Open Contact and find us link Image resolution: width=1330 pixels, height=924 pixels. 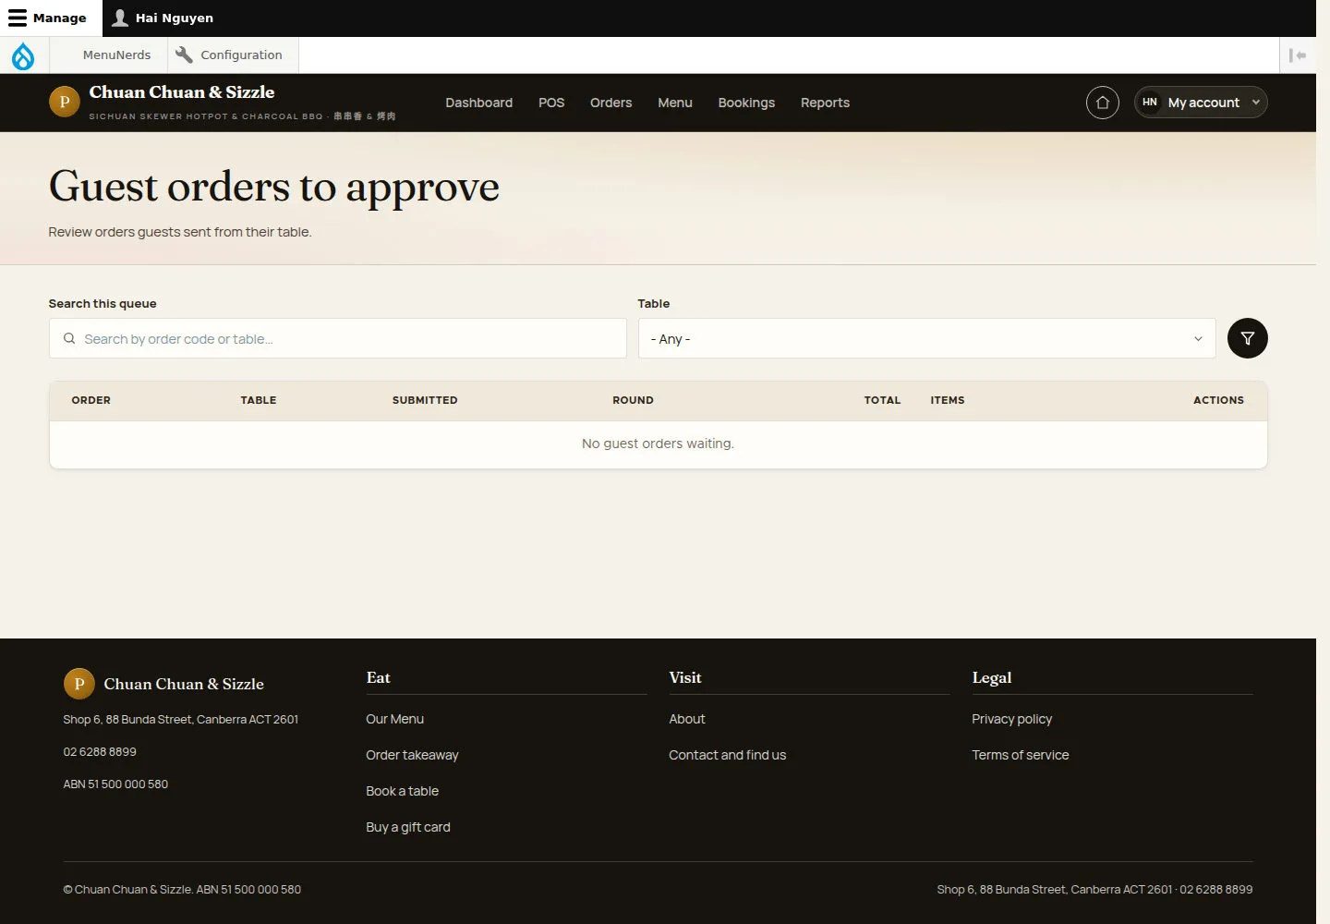(727, 755)
